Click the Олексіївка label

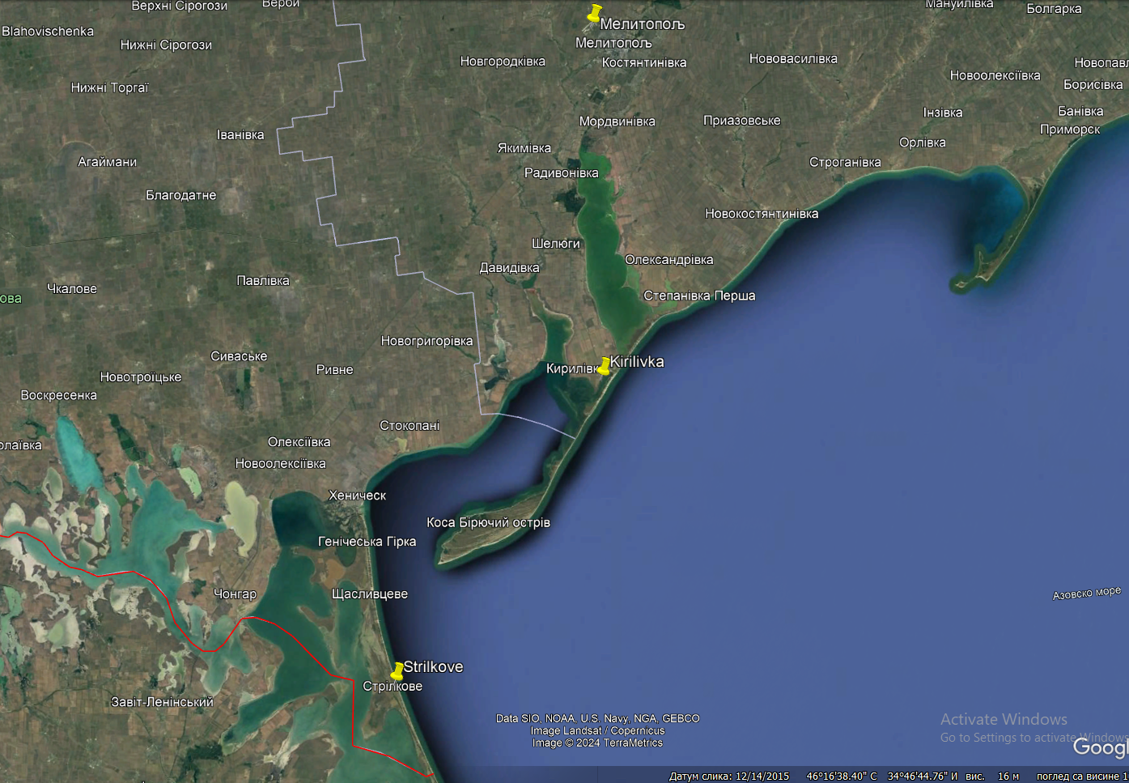[299, 441]
